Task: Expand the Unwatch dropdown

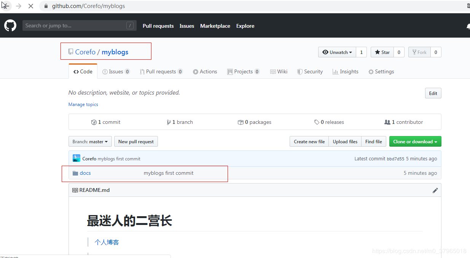Action: pos(337,52)
